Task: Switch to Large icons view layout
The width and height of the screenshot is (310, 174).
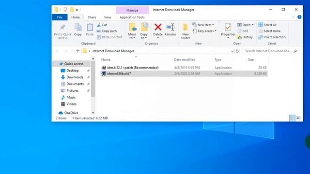Action: click(298, 118)
